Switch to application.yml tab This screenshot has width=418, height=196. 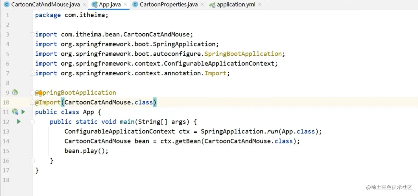point(236,5)
